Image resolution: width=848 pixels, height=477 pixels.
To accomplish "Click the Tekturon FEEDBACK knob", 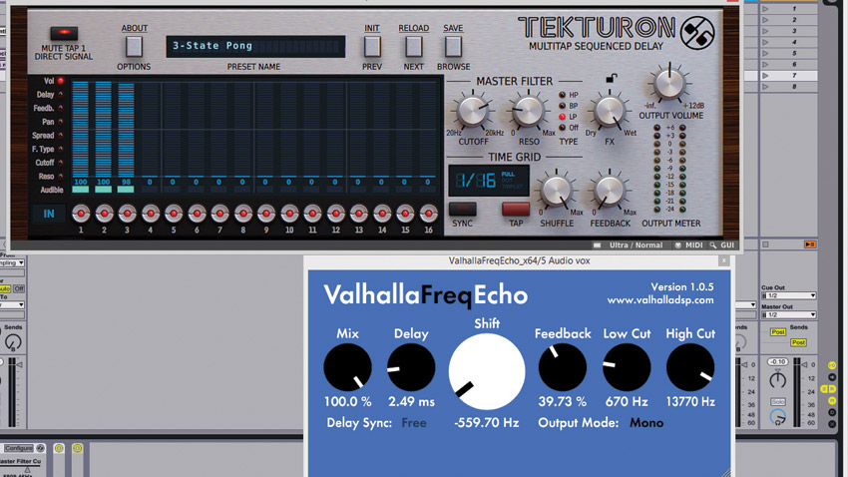I will pyautogui.click(x=610, y=191).
